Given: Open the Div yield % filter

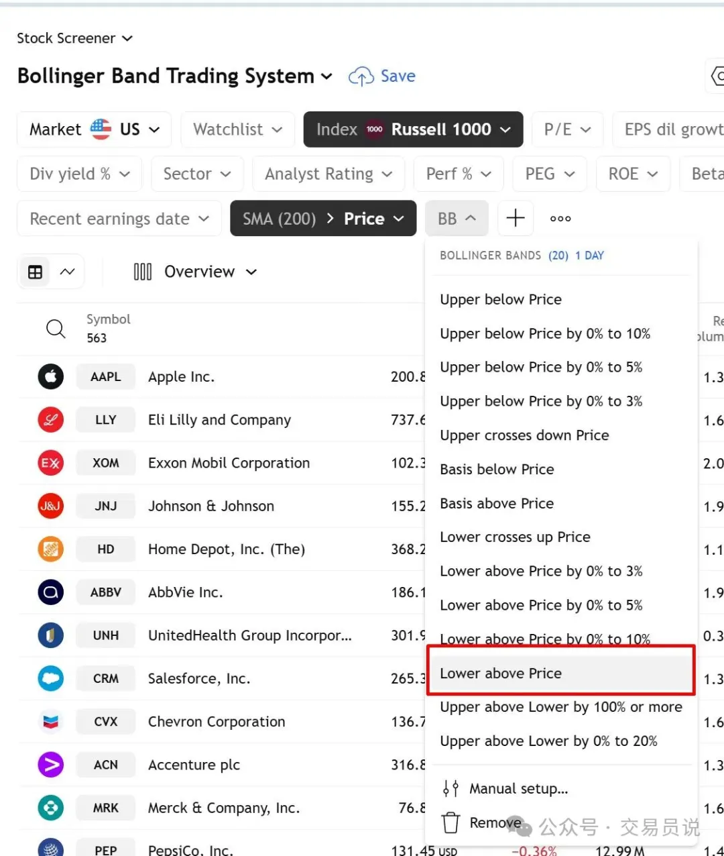Looking at the screenshot, I should click(x=79, y=174).
